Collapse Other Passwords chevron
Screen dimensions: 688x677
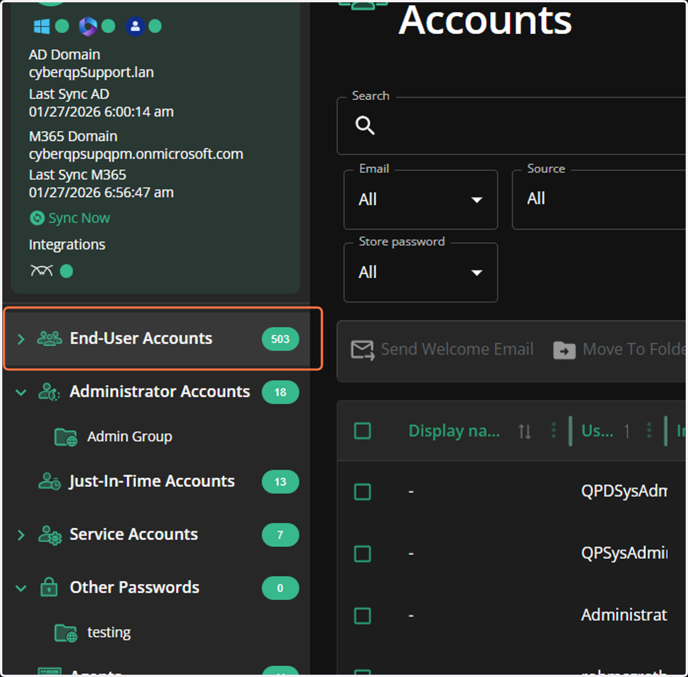point(21,588)
